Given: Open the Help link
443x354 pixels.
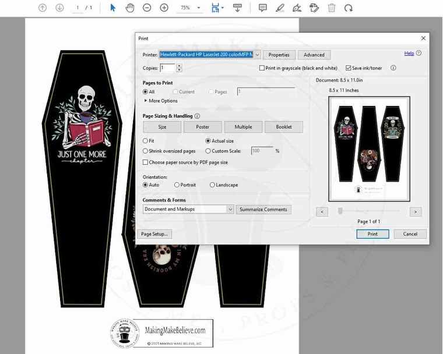Looking at the screenshot, I should pyautogui.click(x=409, y=54).
